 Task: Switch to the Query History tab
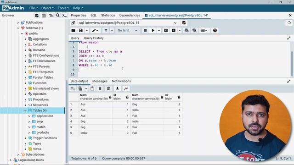click(x=94, y=38)
